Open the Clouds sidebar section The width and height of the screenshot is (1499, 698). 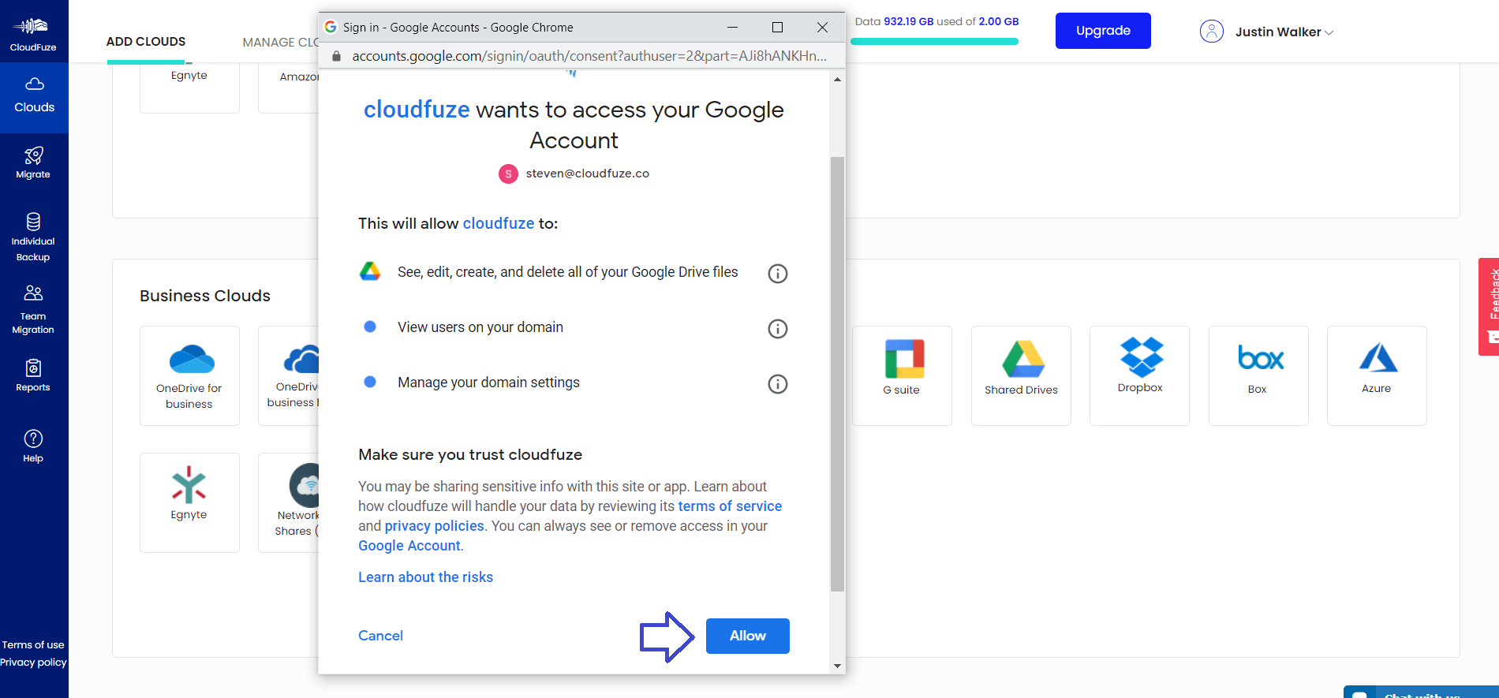(34, 97)
